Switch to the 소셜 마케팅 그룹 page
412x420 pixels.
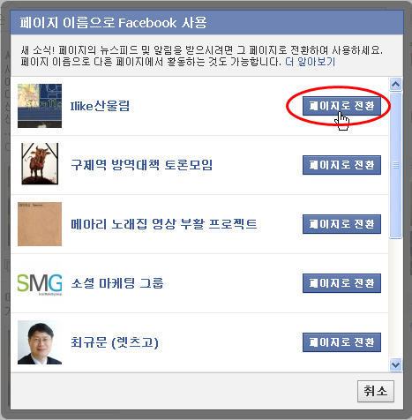click(x=341, y=283)
